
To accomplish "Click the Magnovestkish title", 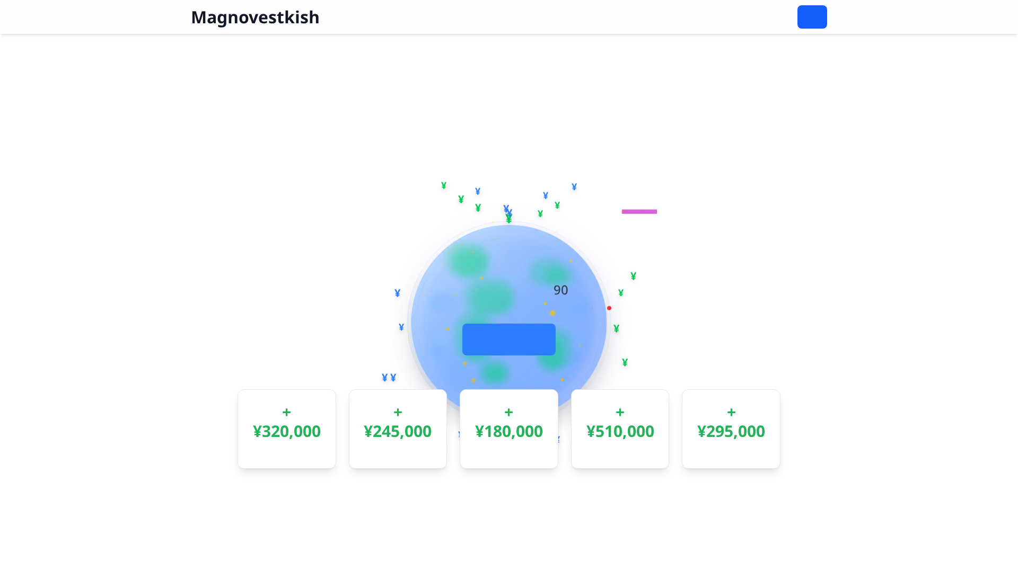I will pos(256,17).
